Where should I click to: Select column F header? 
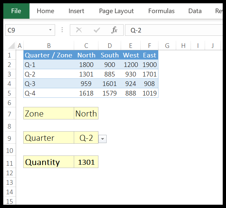point(150,46)
